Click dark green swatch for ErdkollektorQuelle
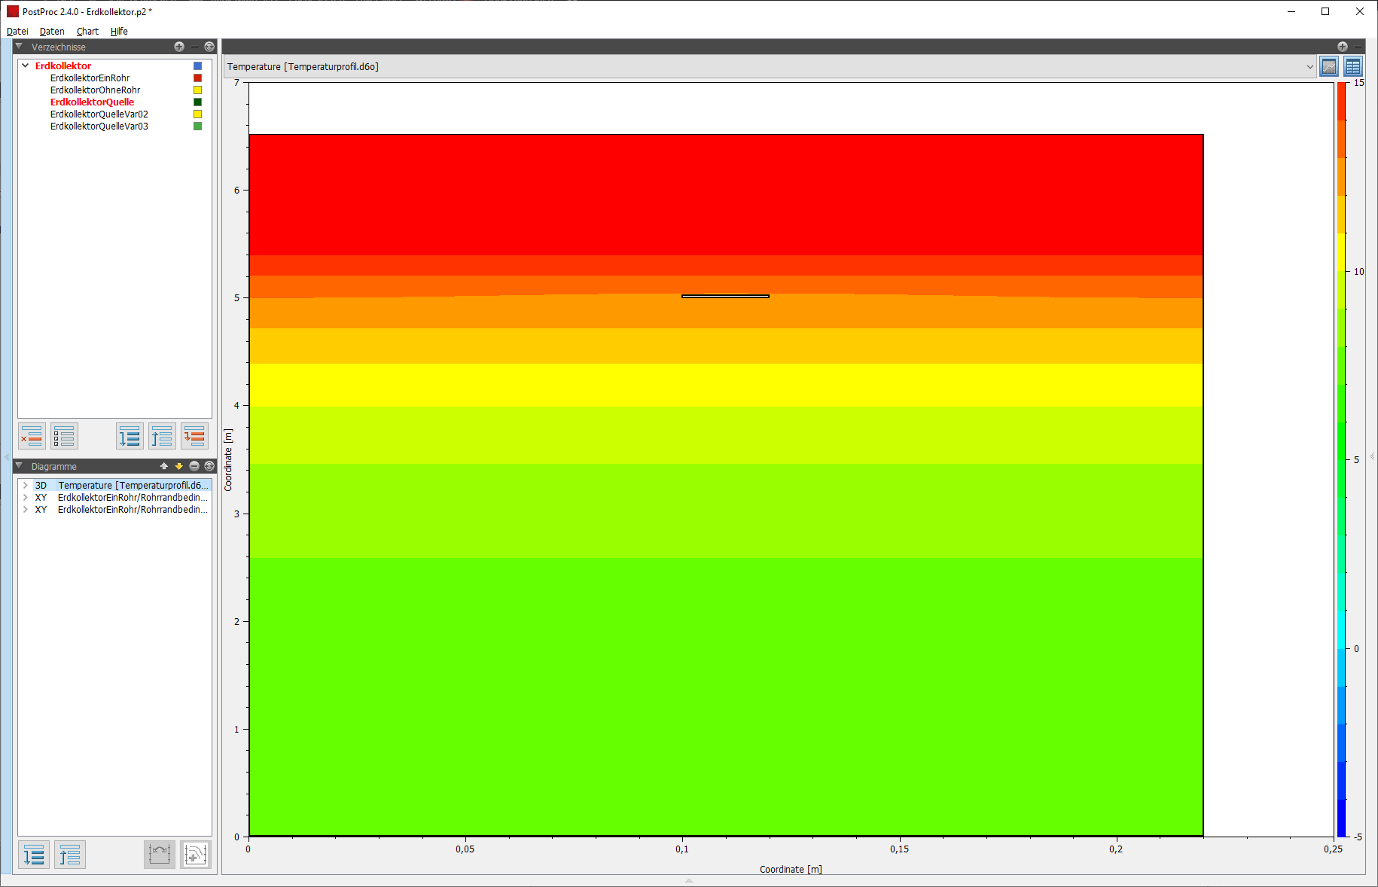Screen dimensions: 1378x887 coord(198,102)
